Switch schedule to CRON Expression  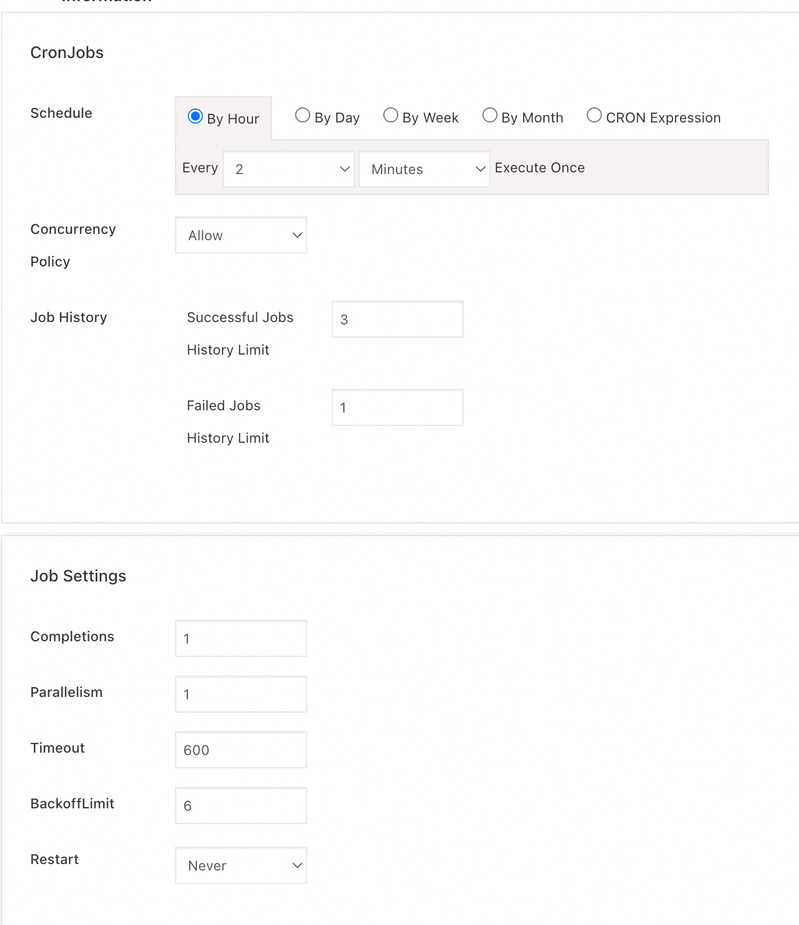[594, 115]
